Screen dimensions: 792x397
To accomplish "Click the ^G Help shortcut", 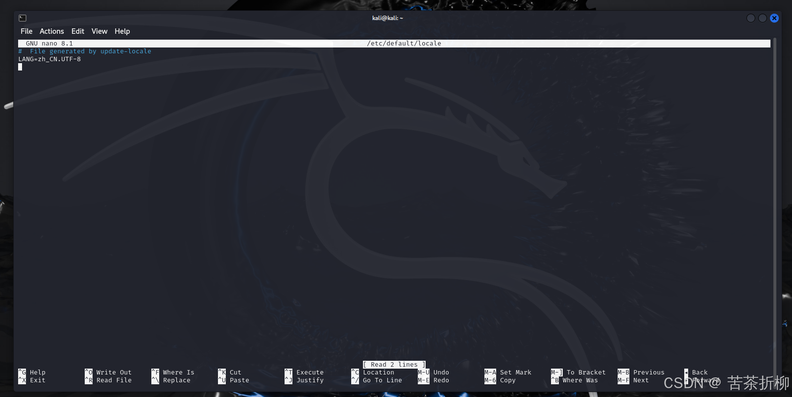I will [x=32, y=373].
